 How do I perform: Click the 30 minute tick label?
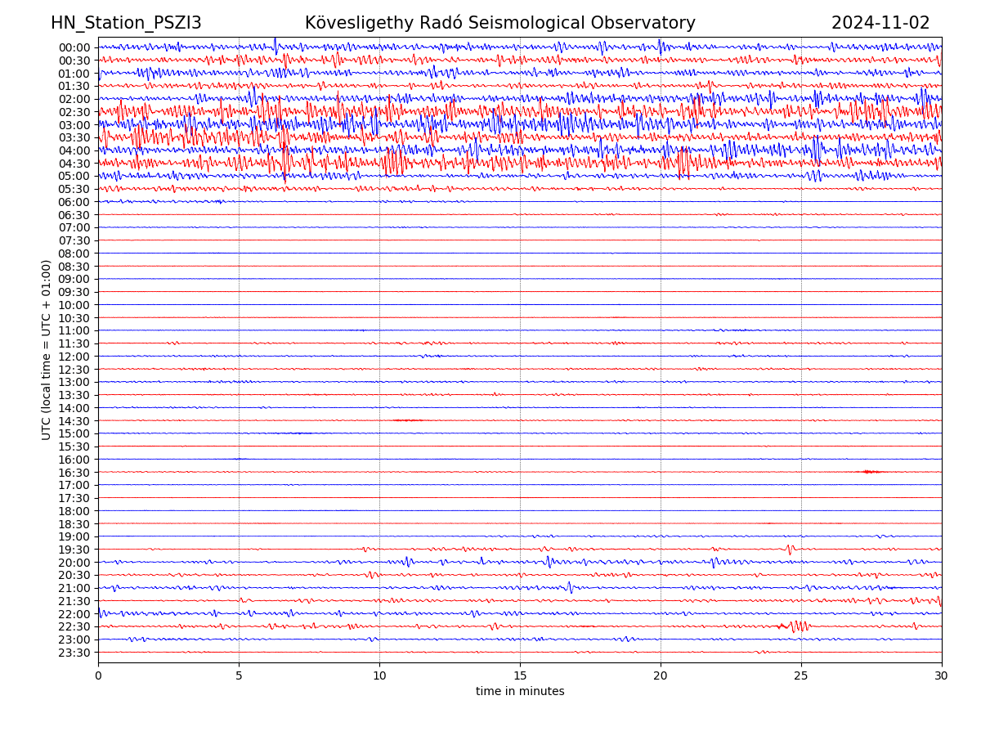point(942,676)
